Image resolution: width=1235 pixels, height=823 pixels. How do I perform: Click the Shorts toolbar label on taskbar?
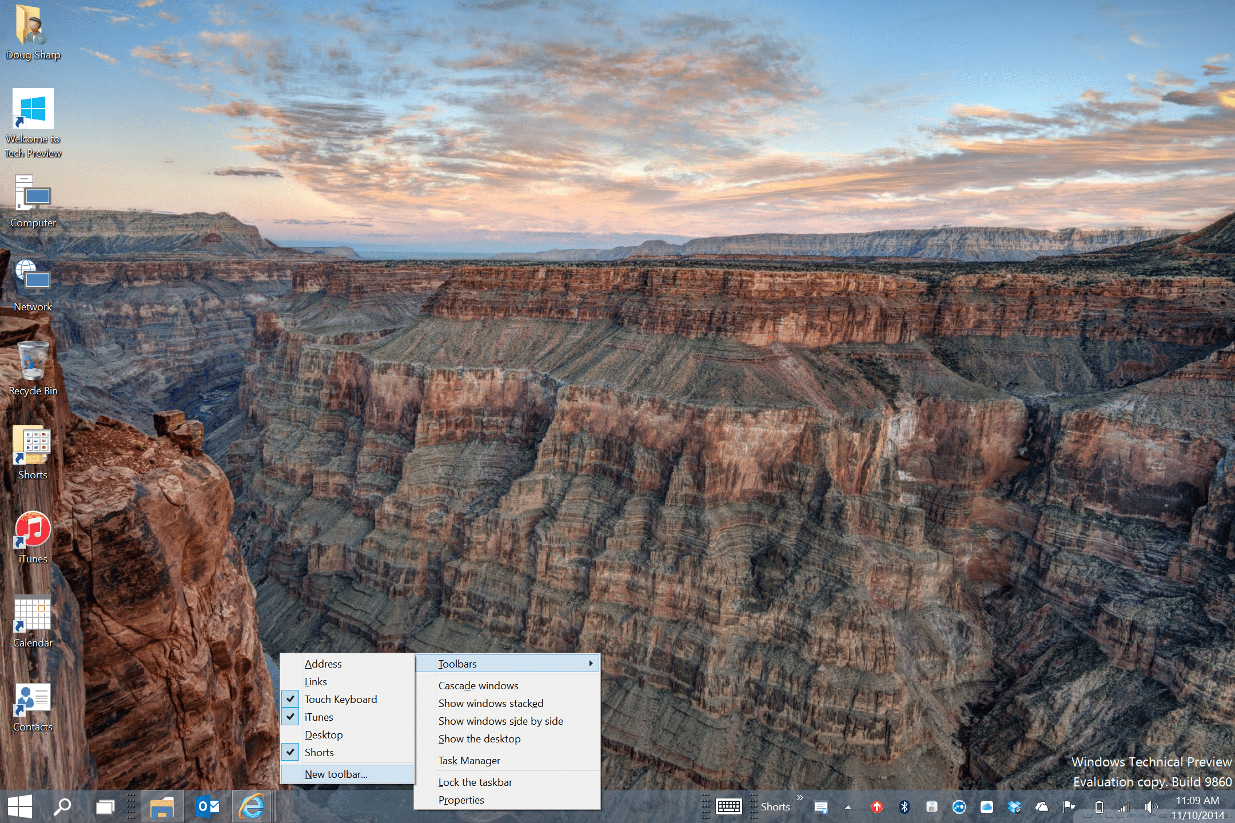(x=775, y=807)
